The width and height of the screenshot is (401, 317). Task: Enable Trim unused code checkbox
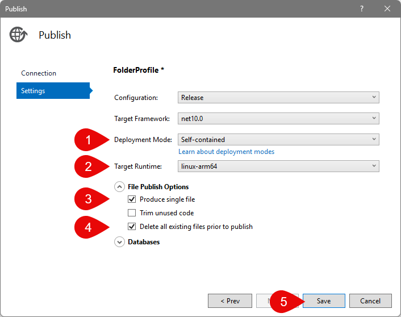click(x=132, y=213)
